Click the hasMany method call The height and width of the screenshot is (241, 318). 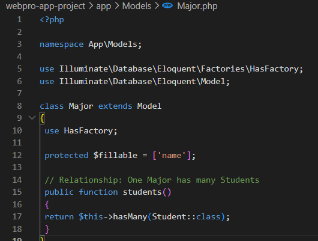tap(130, 217)
